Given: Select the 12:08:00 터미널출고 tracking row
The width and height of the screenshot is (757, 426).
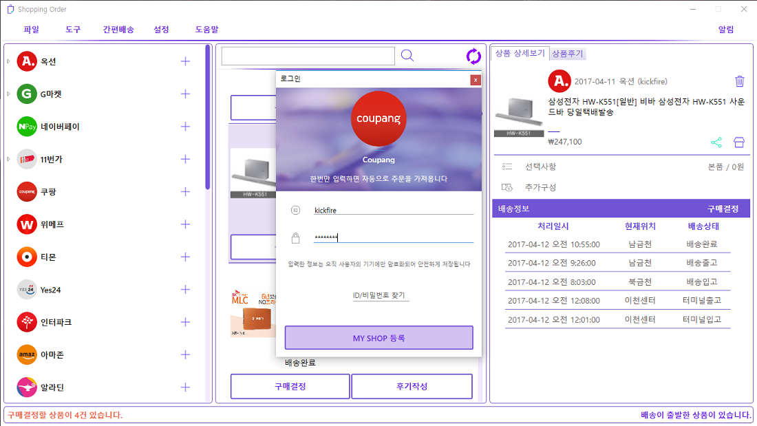Looking at the screenshot, I should point(617,301).
